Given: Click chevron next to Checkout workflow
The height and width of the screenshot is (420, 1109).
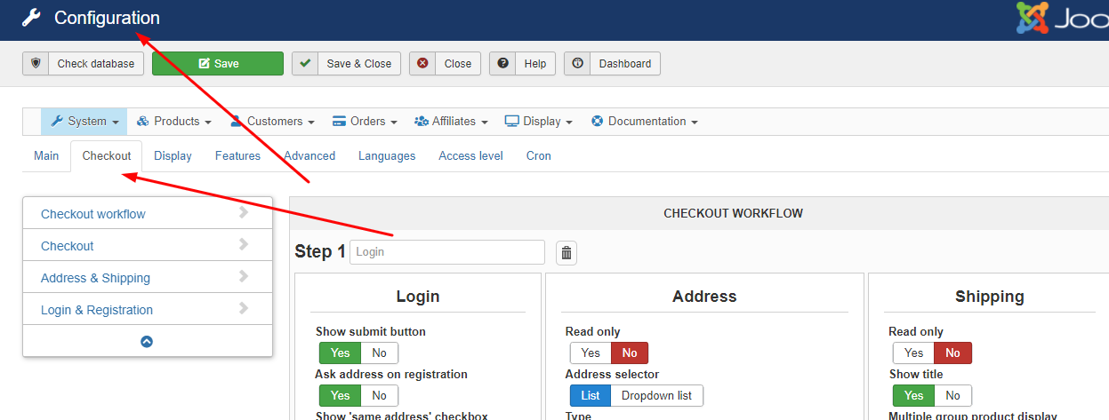Looking at the screenshot, I should click(x=244, y=213).
